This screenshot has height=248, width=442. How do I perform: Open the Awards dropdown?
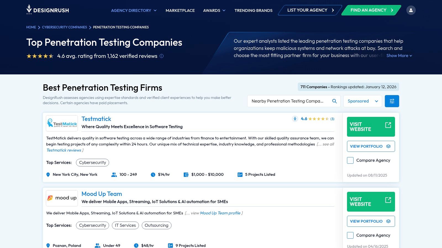(x=214, y=10)
